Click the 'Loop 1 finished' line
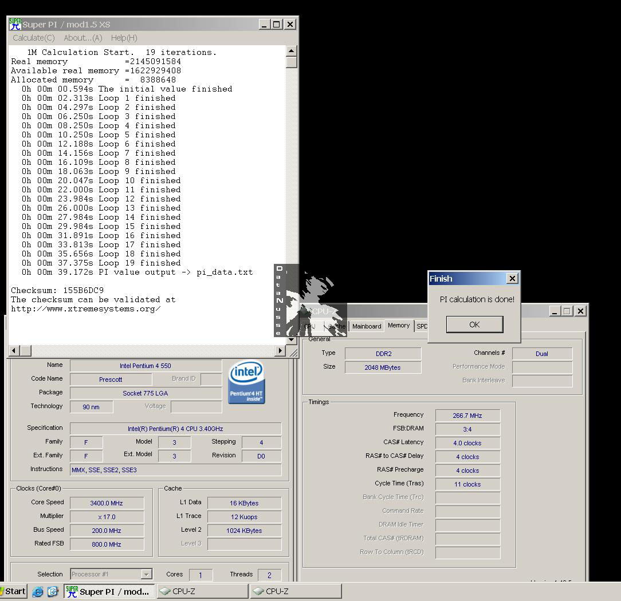Viewport: 621px width, 601px height. [99, 98]
